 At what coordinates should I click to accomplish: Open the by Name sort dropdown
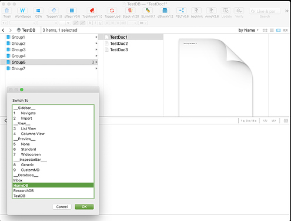pyautogui.click(x=248, y=30)
